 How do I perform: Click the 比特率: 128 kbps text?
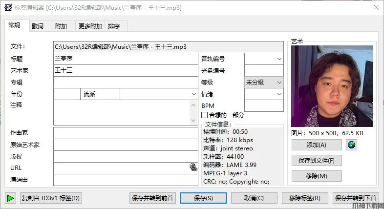click(228, 140)
